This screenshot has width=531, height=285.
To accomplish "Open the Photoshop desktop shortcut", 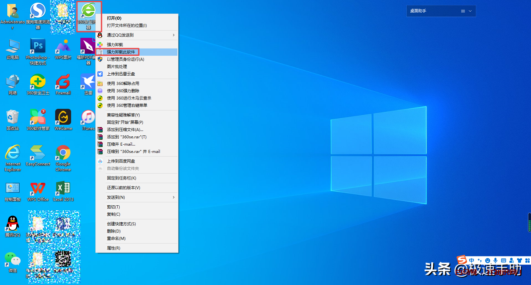I will tap(38, 47).
